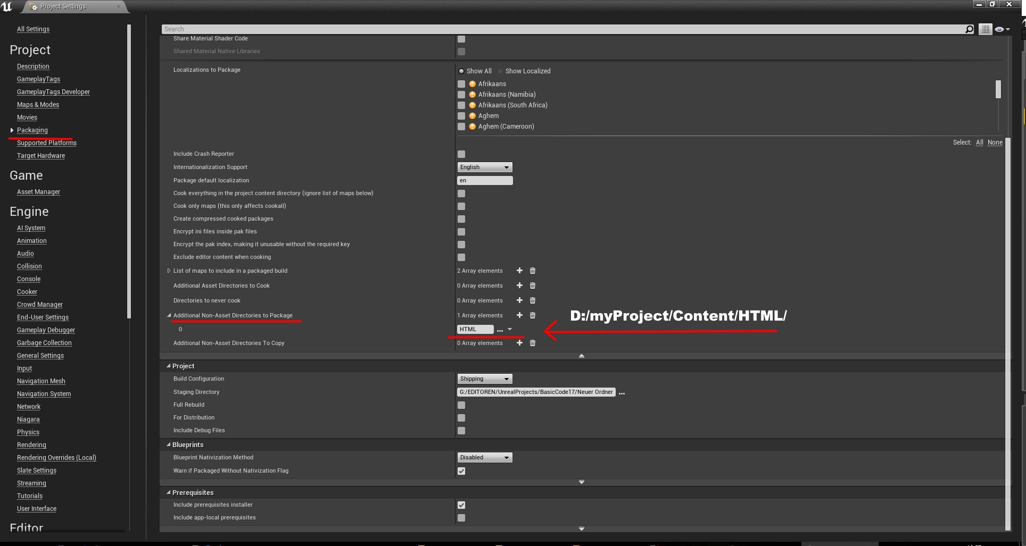
Task: Browse for the Staging Directory
Action: [x=622, y=393]
